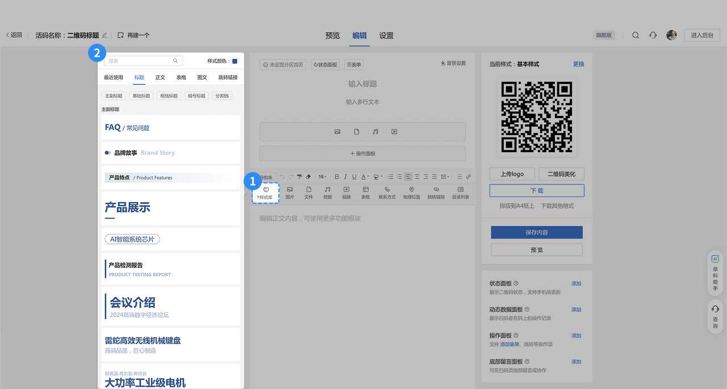Go to the 预览 tab at top
This screenshot has width=727, height=389.
[332, 35]
